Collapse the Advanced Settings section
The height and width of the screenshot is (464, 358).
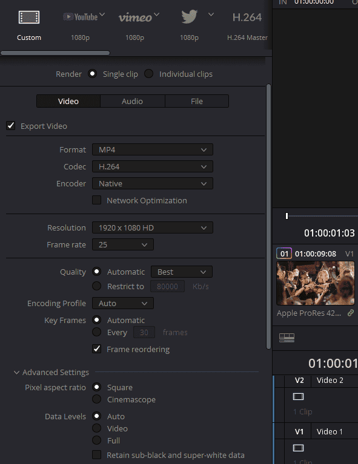[16, 372]
